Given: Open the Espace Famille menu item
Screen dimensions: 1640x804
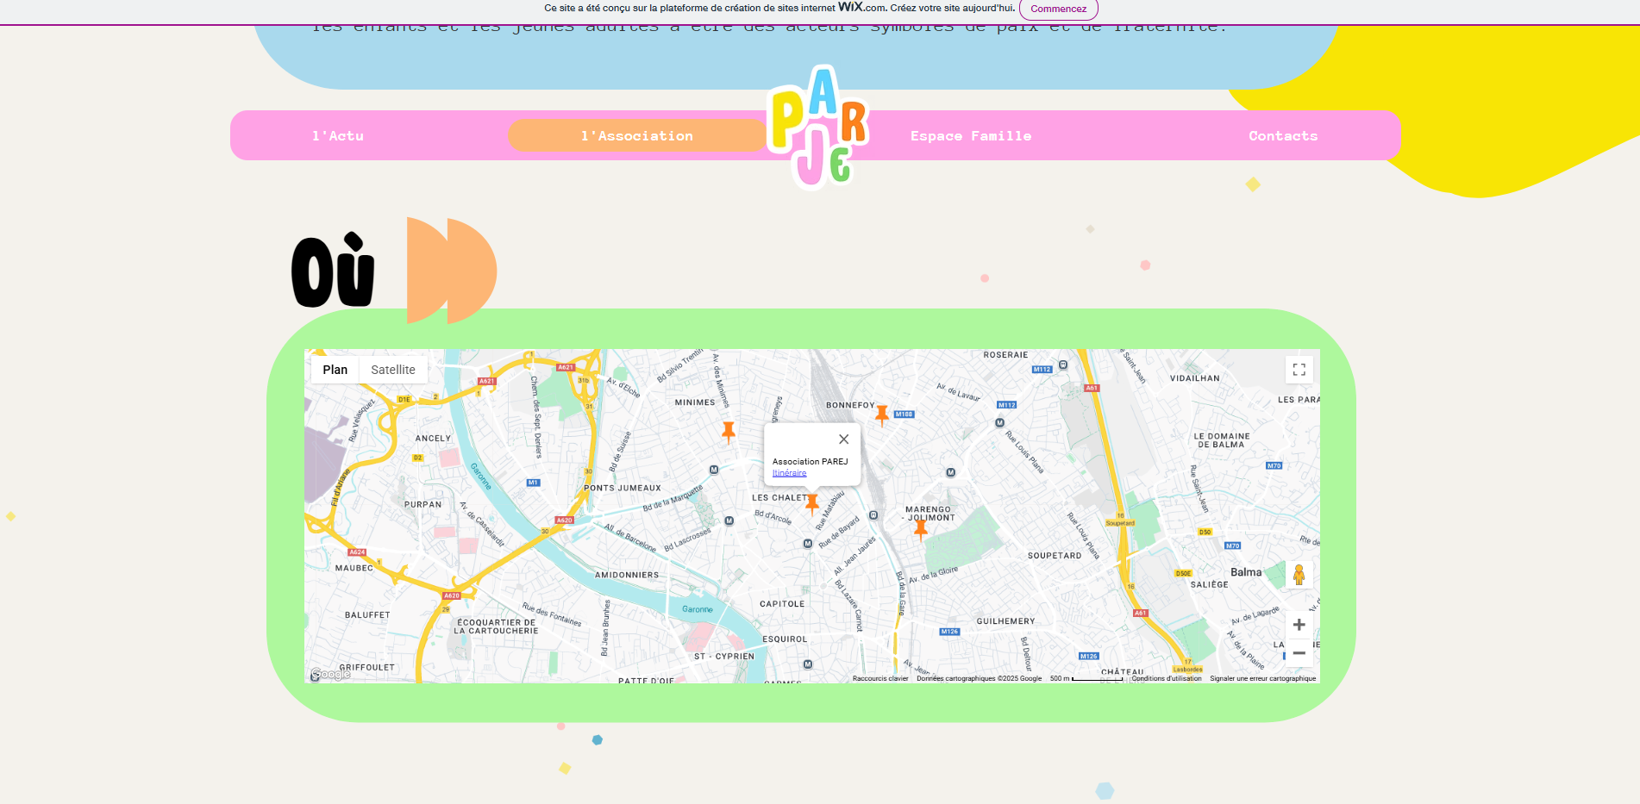Looking at the screenshot, I should coord(971,136).
